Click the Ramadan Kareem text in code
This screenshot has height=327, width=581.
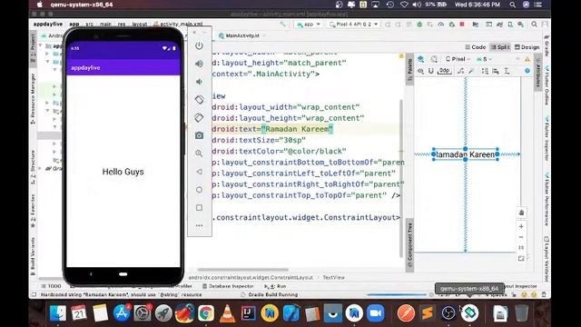coord(297,129)
